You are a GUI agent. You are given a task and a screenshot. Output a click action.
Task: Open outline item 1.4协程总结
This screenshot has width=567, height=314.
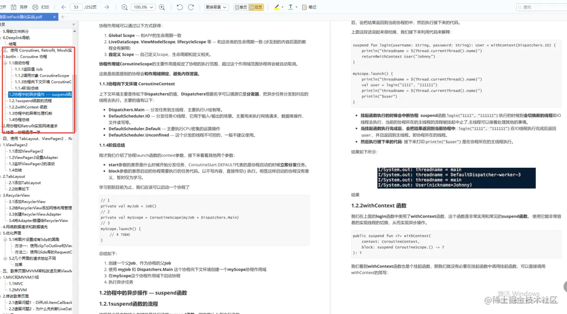coord(19,120)
